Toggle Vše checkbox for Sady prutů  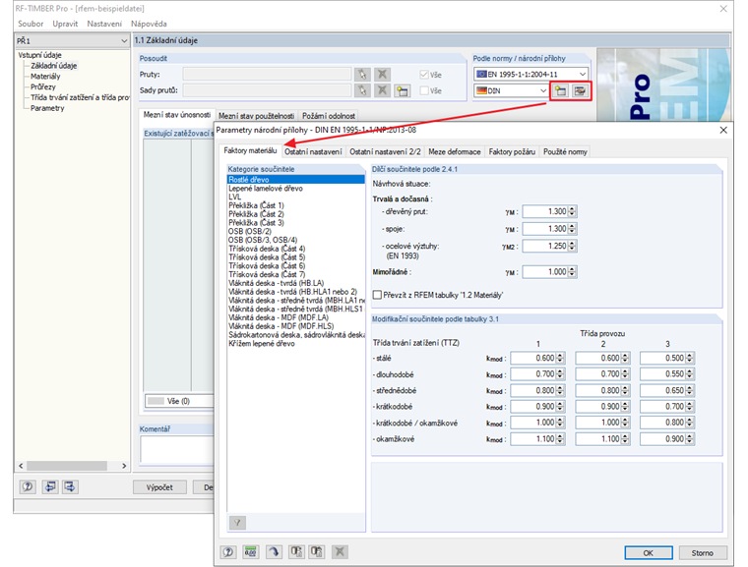(x=424, y=90)
